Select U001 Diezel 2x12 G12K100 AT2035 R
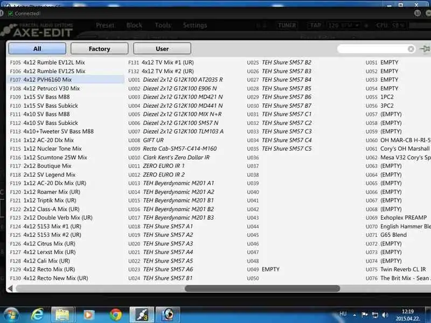The height and width of the screenshot is (323, 431). tap(184, 80)
